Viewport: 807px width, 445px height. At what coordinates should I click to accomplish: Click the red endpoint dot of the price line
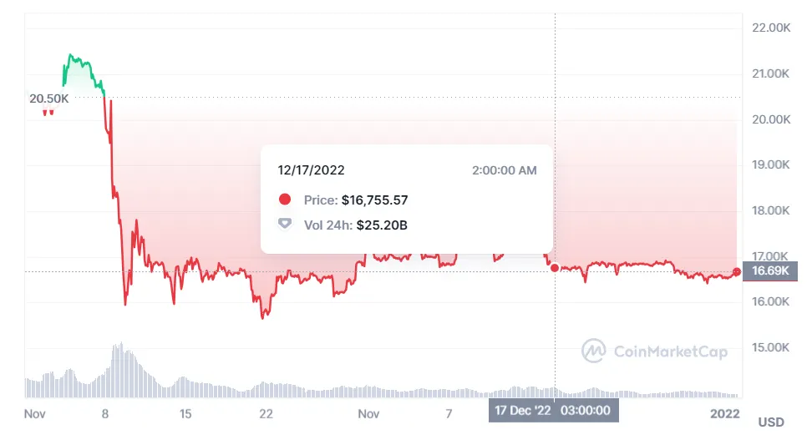[737, 271]
